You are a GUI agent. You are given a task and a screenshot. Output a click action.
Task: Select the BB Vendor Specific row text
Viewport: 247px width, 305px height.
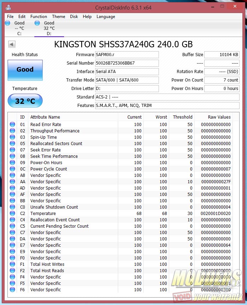point(45,201)
